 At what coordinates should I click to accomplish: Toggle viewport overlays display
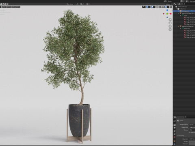coord(152,7)
